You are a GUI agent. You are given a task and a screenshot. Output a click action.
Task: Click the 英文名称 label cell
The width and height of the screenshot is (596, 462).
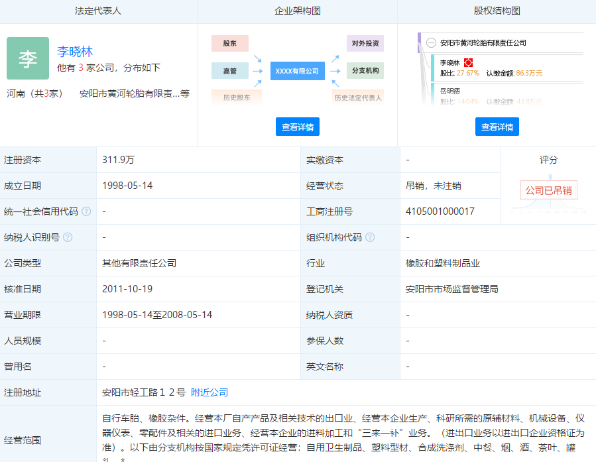[x=350, y=367]
